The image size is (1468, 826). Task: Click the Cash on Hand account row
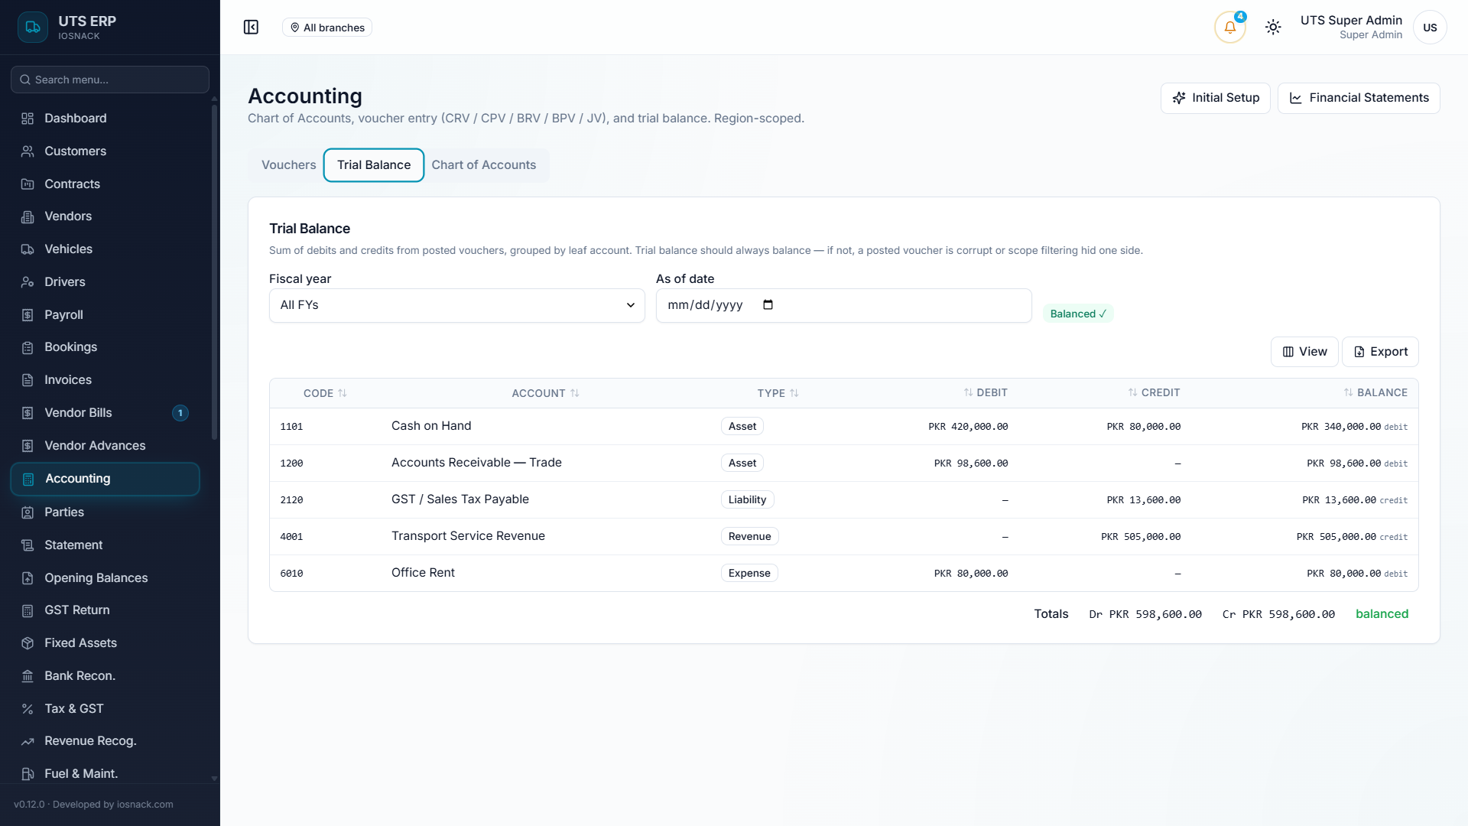coord(843,427)
